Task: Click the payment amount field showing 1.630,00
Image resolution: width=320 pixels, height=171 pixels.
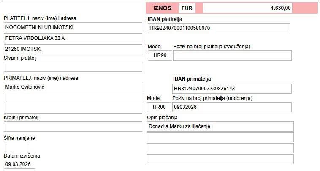Action: click(247, 8)
